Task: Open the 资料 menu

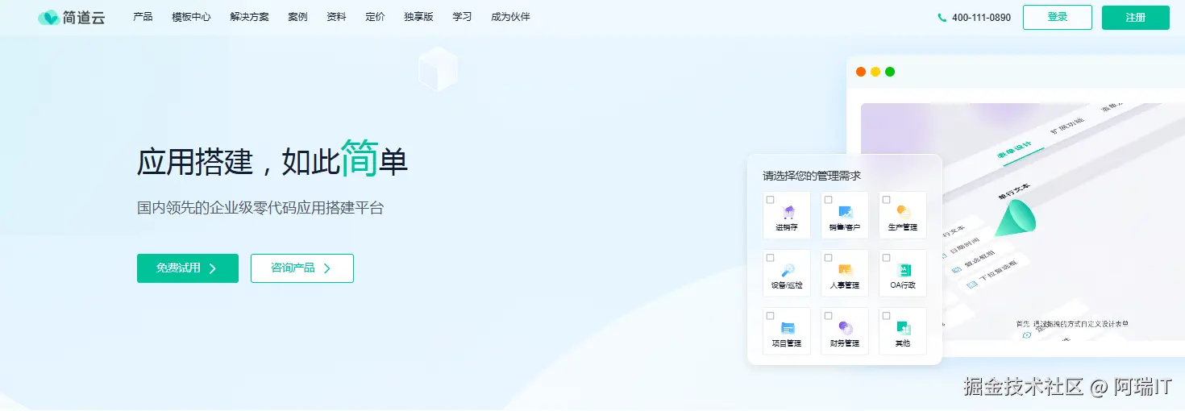Action: coord(336,17)
